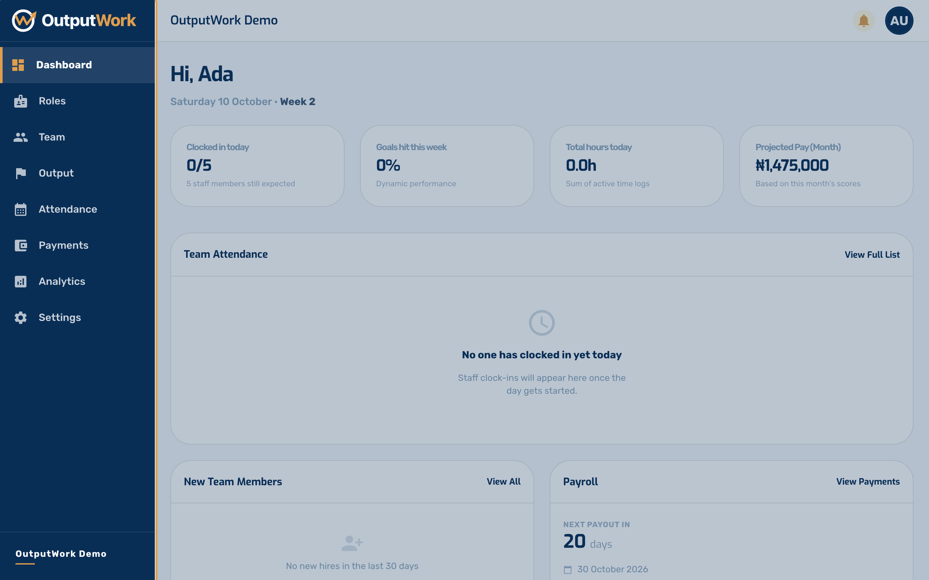Click the OutputWork logo icon

(x=24, y=20)
